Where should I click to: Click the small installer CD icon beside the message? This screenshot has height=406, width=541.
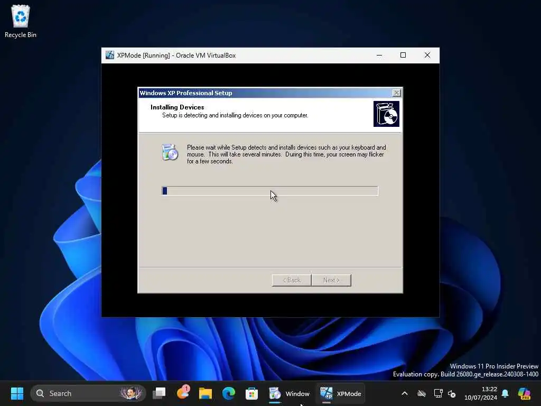[x=170, y=152]
